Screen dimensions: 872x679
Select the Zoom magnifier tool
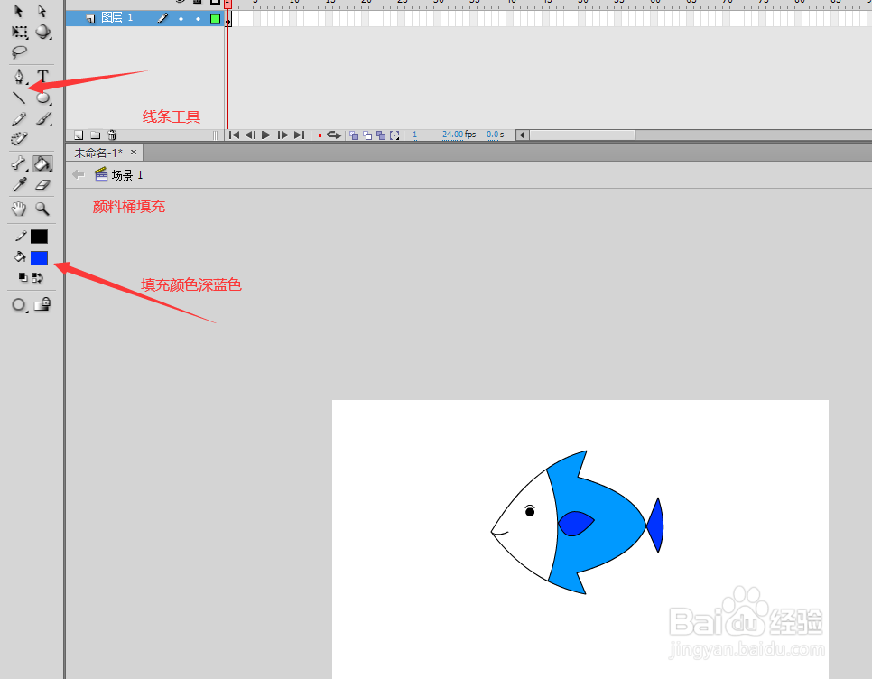[42, 207]
